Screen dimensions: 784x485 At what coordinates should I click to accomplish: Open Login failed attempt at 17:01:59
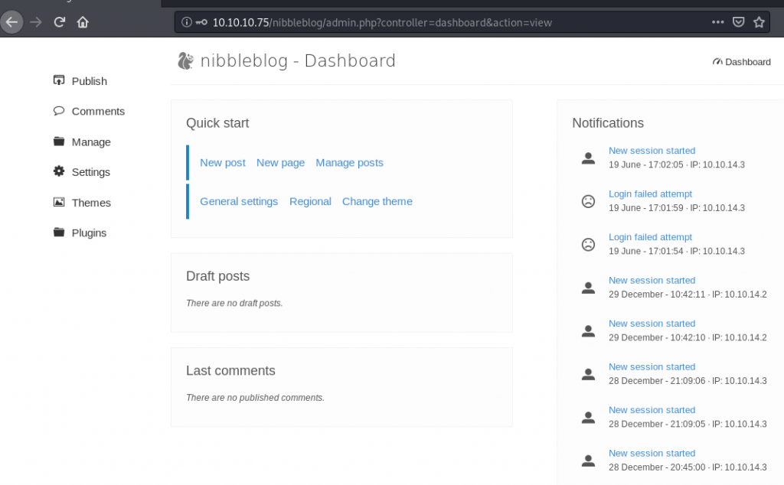tap(650, 194)
